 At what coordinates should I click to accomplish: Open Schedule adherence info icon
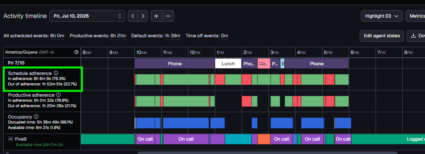56,73
